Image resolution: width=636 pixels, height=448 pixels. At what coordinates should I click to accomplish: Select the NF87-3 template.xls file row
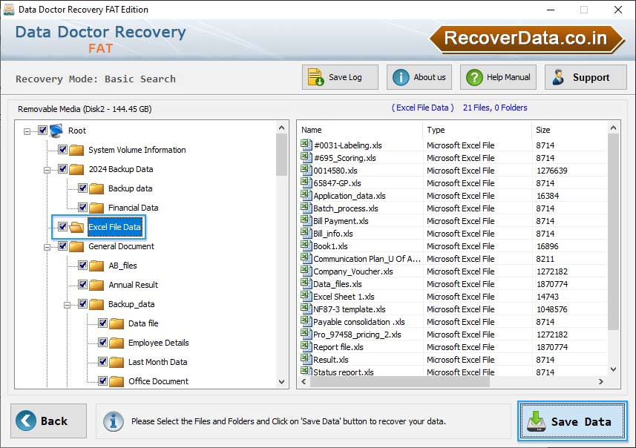coord(453,309)
